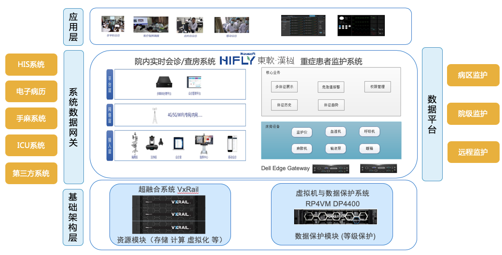Select the 多媒体处理平台 server icon
Viewport: 502px width, 255px height.
[x=164, y=82]
